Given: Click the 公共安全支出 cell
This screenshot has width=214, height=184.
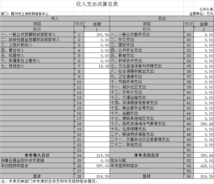Looking at the screenshot, I should coord(147,50).
